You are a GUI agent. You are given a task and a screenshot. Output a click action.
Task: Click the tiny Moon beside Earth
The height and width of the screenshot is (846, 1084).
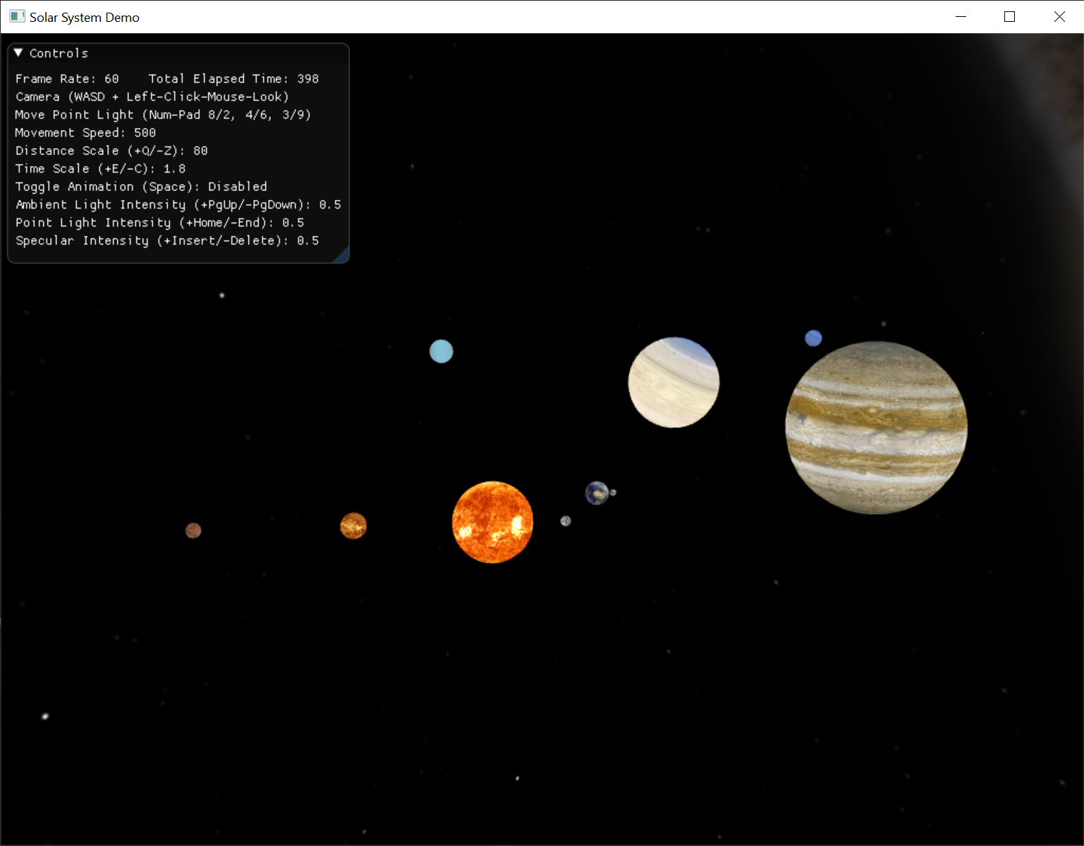tap(614, 493)
